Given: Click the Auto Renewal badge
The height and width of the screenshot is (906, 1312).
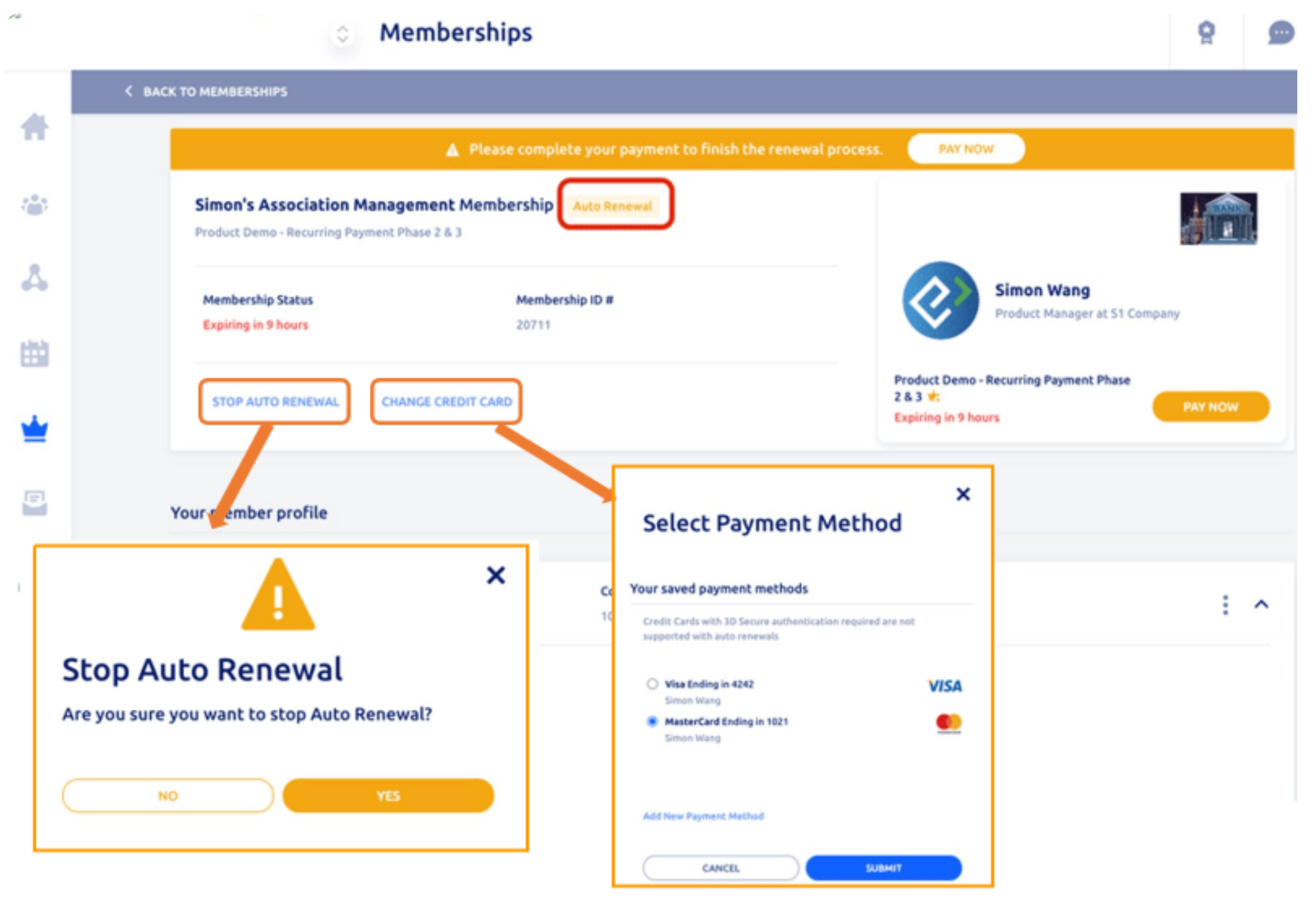Looking at the screenshot, I should point(613,206).
